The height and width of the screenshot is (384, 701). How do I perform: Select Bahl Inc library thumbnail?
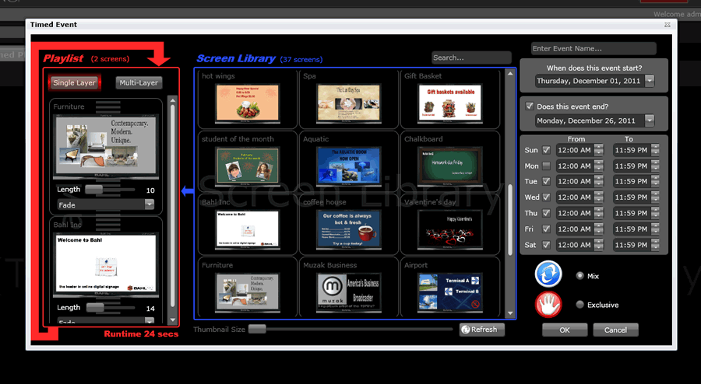(247, 229)
